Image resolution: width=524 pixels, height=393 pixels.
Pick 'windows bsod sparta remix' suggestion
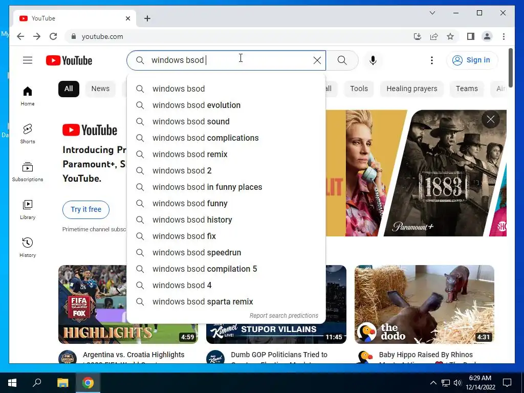click(226, 301)
